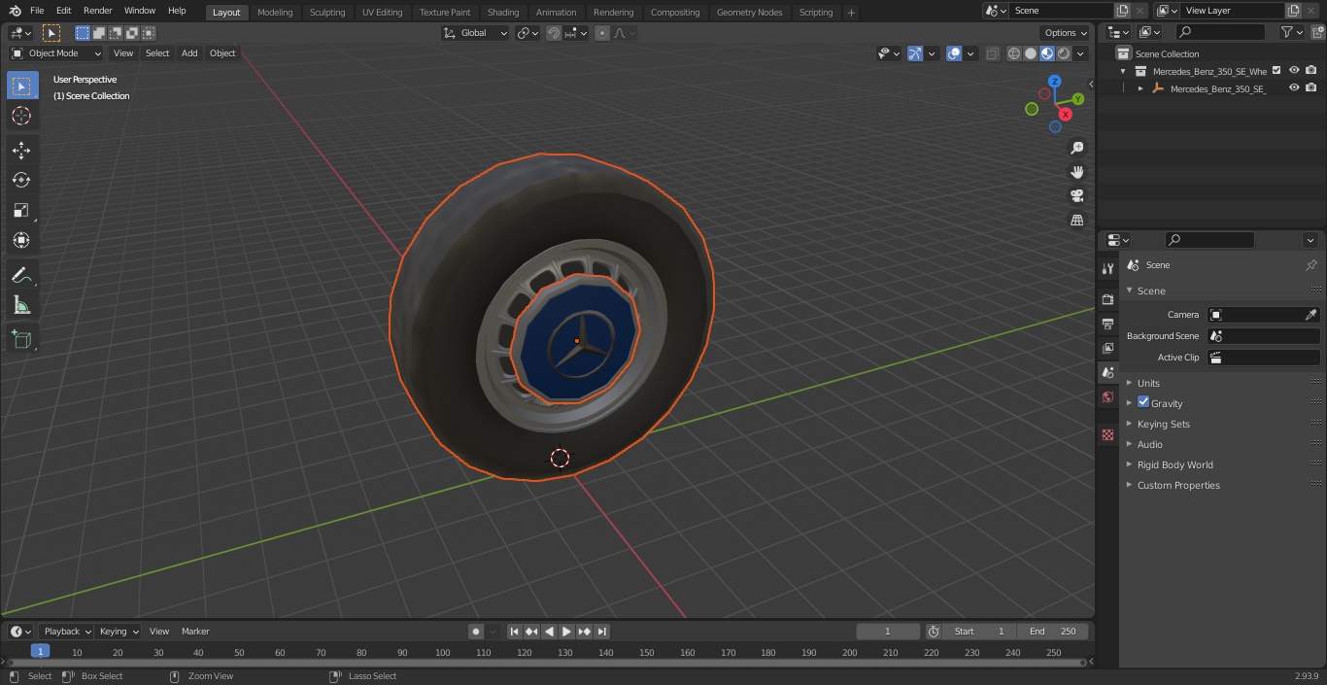Screen dimensions: 1327x685
Task: Toggle proportional editing
Action: coord(602,33)
